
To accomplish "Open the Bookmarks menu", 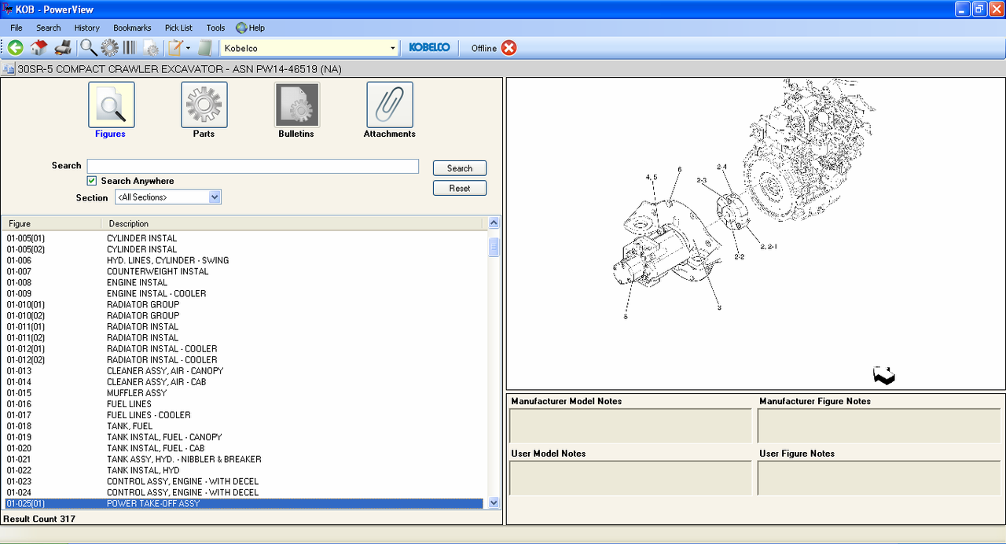I will (132, 28).
